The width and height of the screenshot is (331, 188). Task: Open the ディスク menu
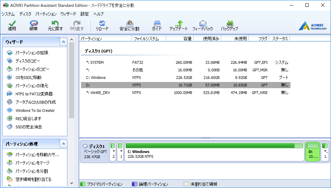pyautogui.click(x=25, y=14)
